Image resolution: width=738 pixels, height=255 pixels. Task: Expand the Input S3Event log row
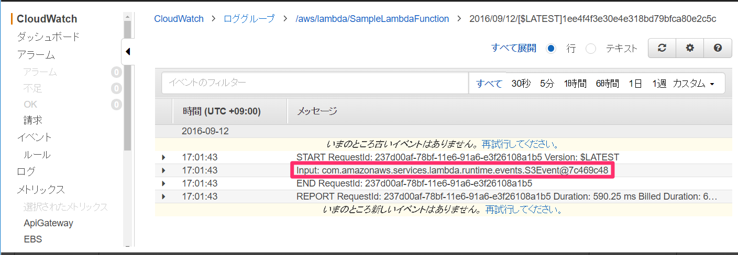[164, 170]
